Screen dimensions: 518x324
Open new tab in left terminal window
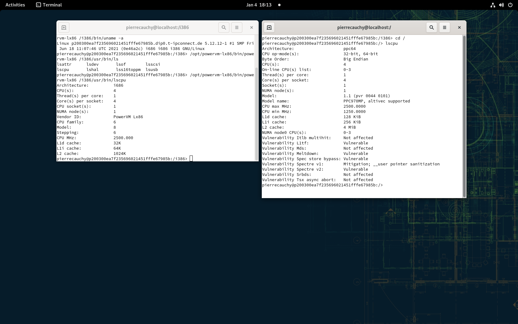(64, 27)
